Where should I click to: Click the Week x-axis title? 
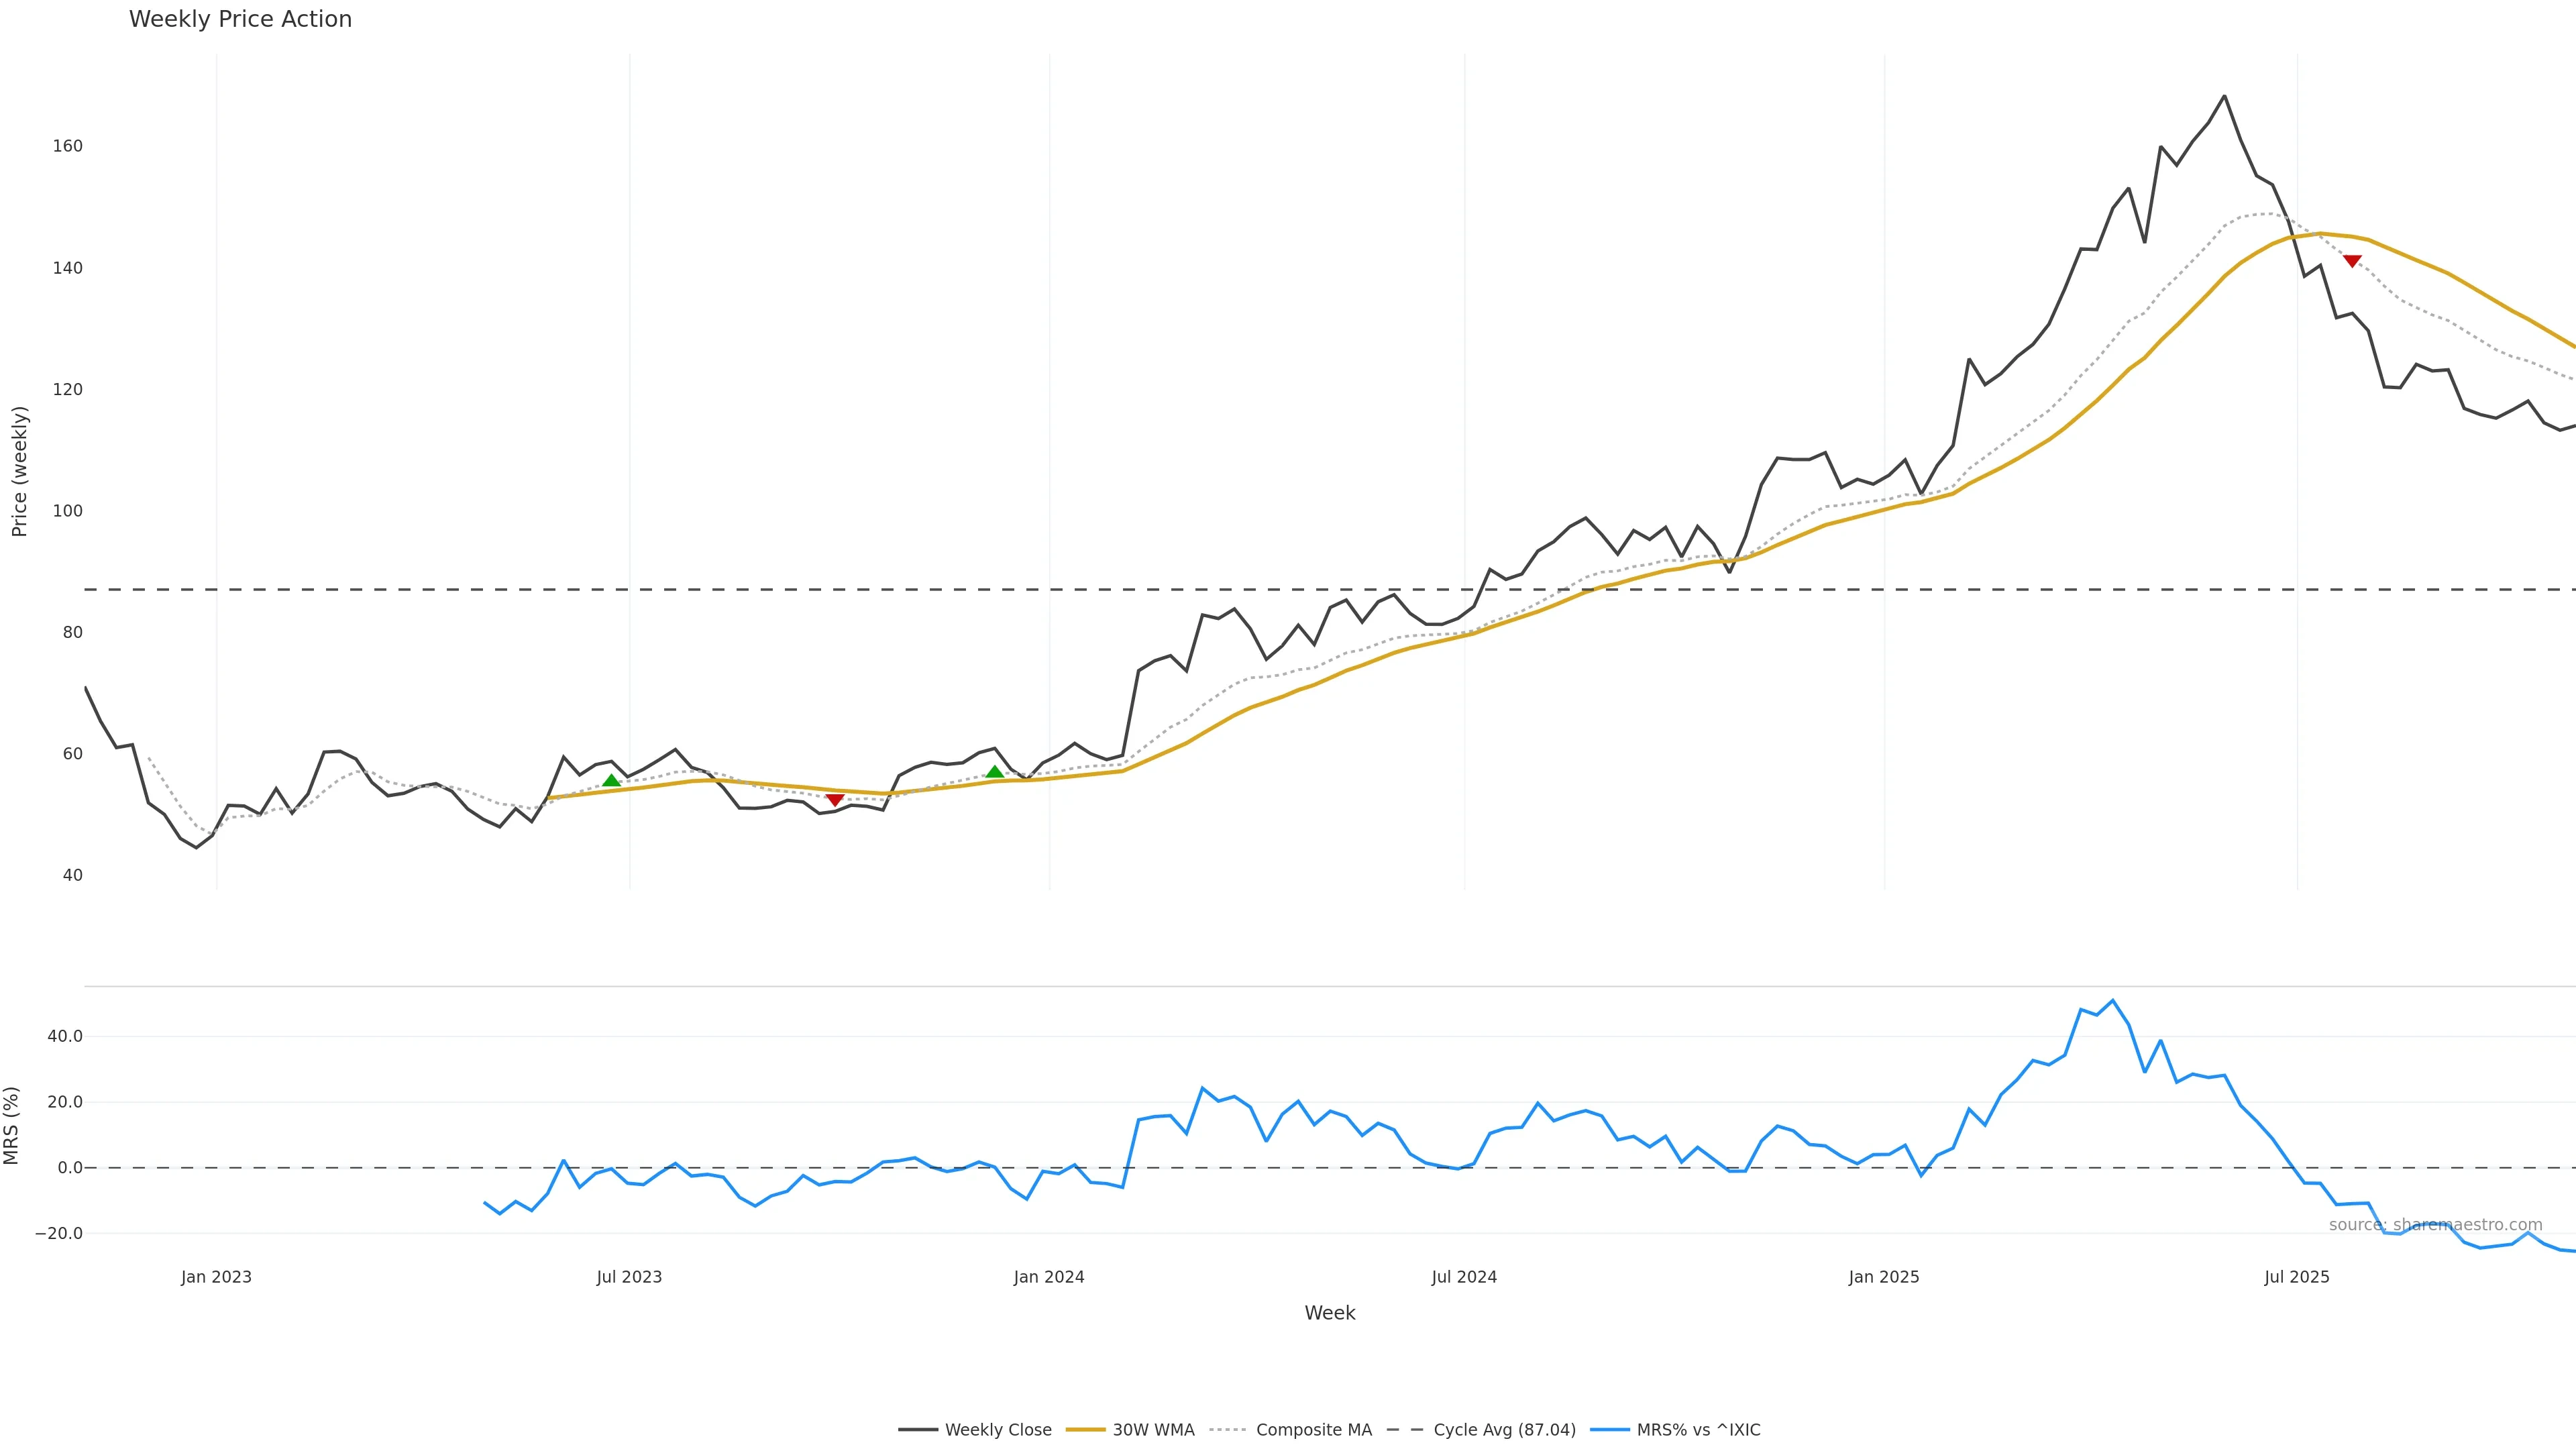pyautogui.click(x=1329, y=1313)
